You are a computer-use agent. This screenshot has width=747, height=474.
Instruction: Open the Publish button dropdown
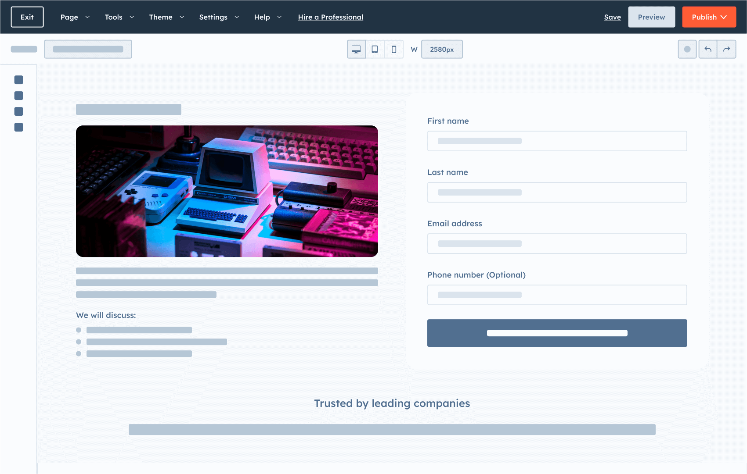(x=709, y=17)
